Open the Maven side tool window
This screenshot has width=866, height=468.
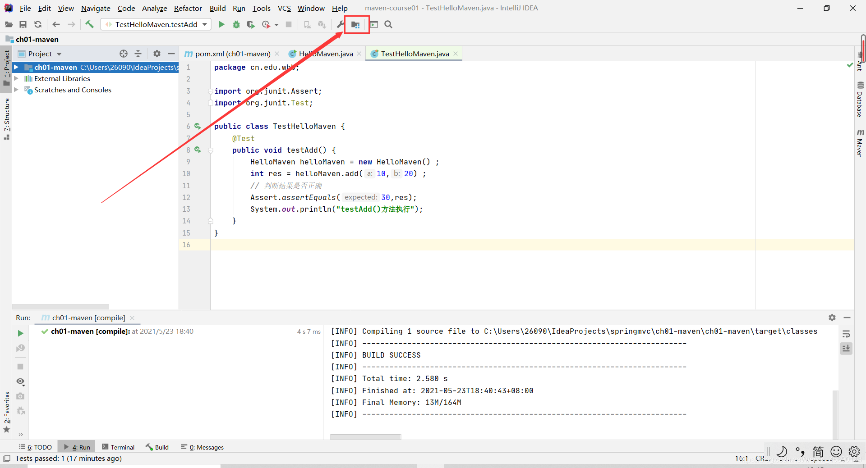[860, 143]
